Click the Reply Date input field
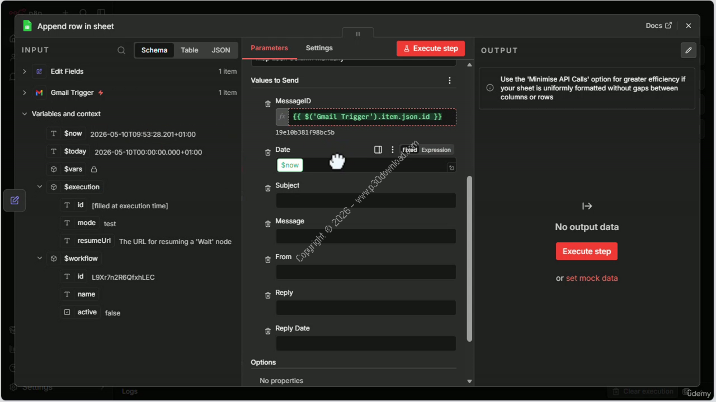Screen dimensions: 716x402 [366, 343]
